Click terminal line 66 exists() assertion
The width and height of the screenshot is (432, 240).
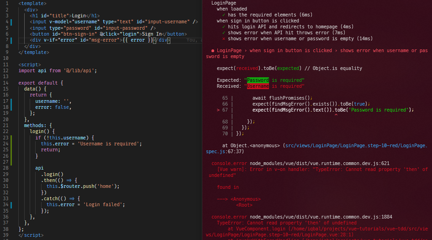point(311,104)
